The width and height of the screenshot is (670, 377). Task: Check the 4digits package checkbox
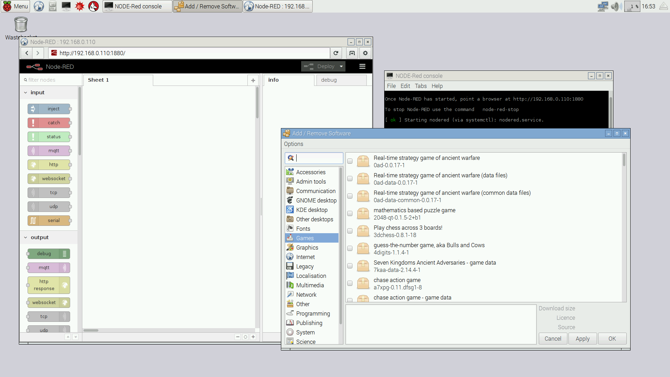click(350, 249)
